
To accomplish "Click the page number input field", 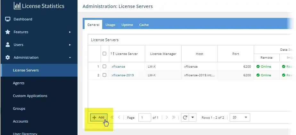I will [x=144, y=117].
